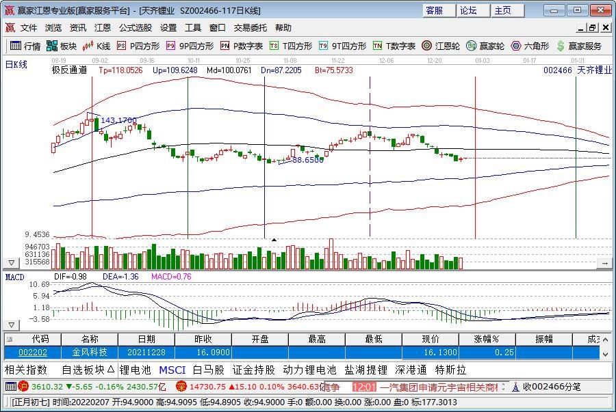Open the P四方形 tool
The width and height of the screenshot is (616, 412).
pos(138,46)
